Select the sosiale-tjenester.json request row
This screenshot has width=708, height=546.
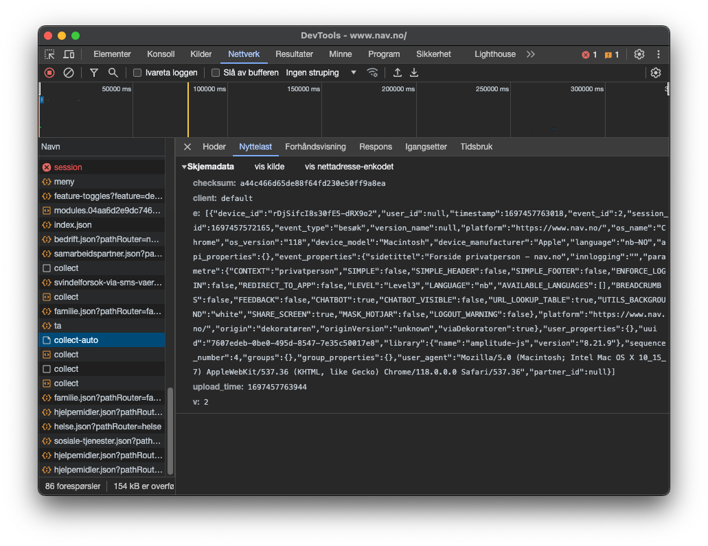click(x=102, y=441)
